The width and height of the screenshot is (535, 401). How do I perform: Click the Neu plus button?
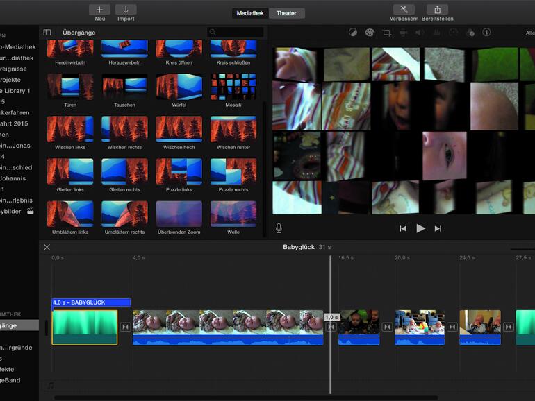[99, 10]
